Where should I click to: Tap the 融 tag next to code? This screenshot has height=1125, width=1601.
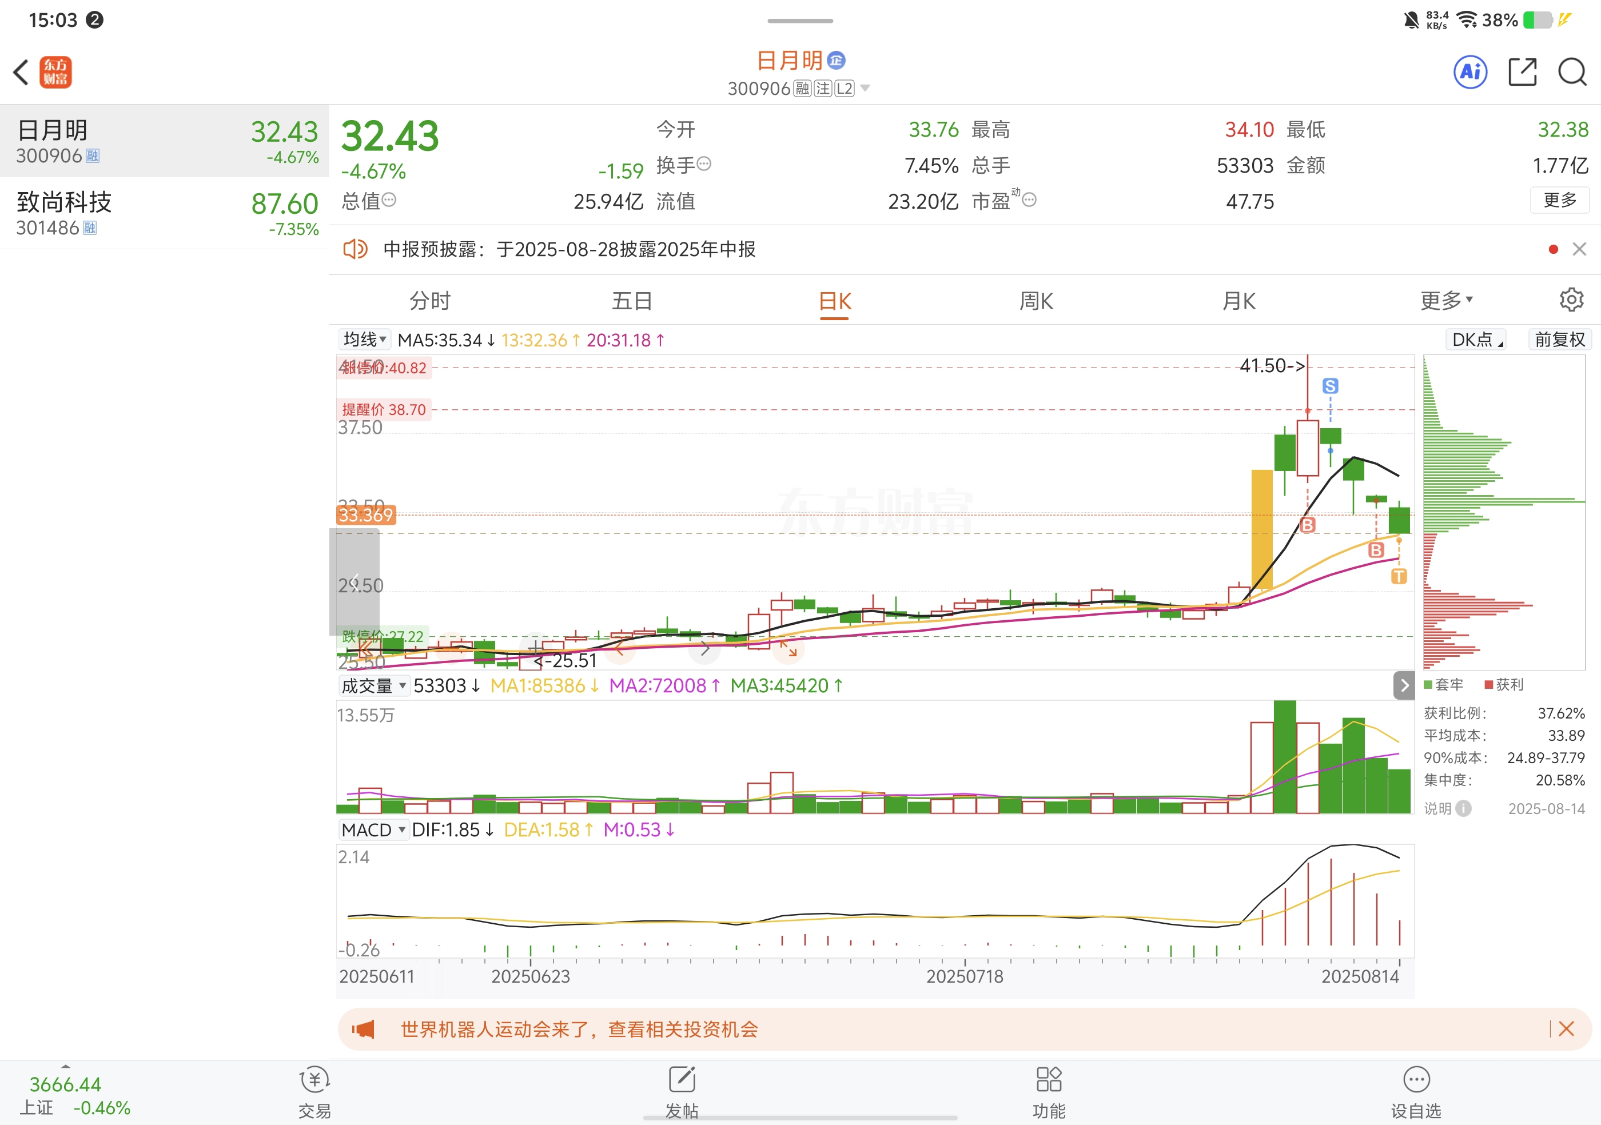click(803, 88)
